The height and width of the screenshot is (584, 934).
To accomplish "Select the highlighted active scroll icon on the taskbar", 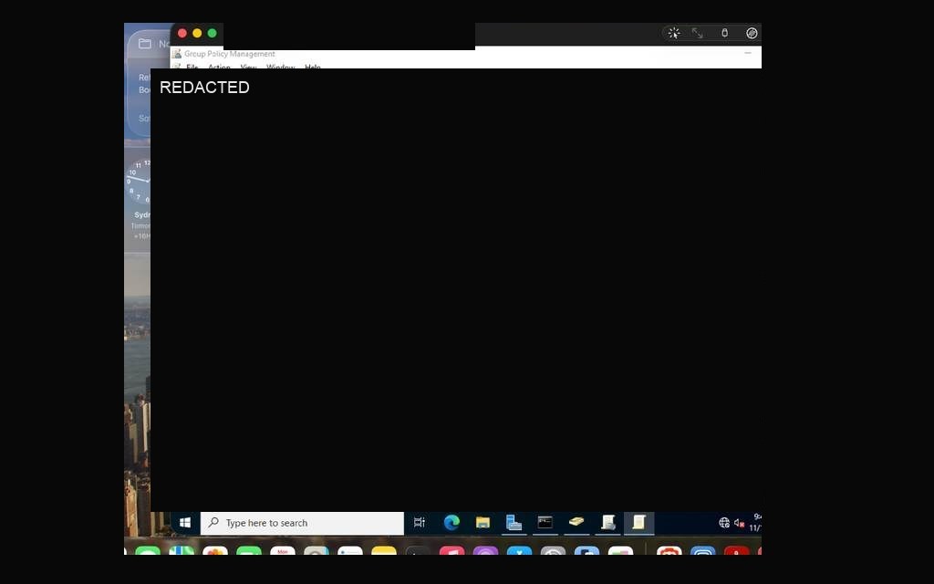I will [638, 523].
